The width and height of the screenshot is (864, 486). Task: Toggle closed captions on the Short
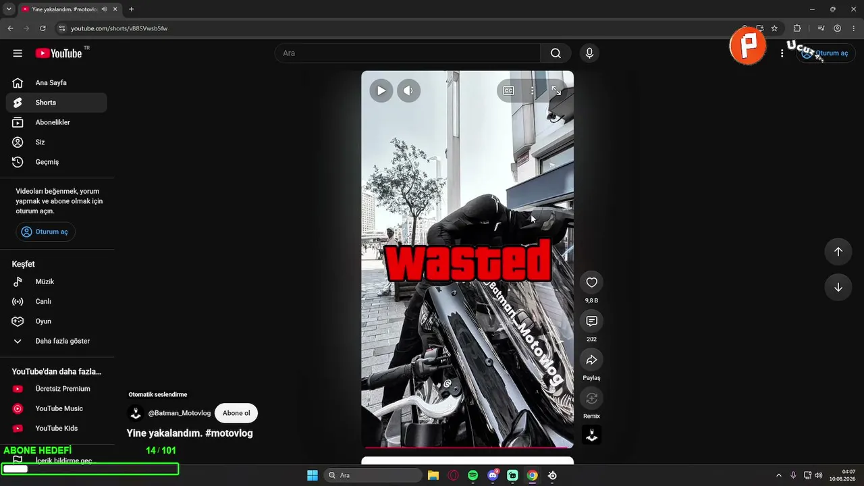coord(509,90)
